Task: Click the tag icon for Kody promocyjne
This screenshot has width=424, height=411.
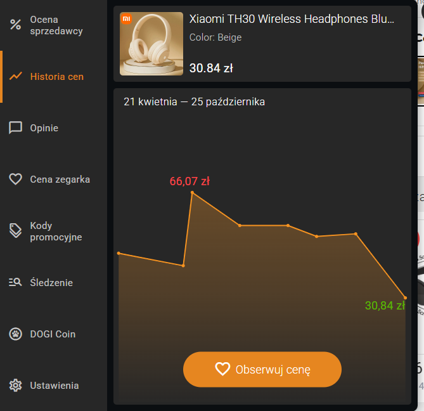Action: (x=15, y=231)
